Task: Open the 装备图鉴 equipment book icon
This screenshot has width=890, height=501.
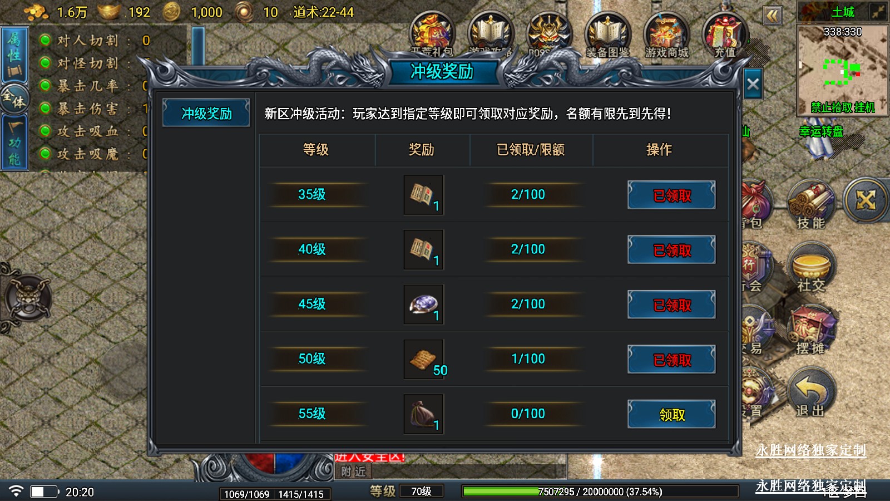Action: [x=607, y=35]
